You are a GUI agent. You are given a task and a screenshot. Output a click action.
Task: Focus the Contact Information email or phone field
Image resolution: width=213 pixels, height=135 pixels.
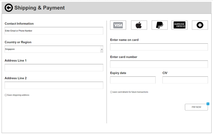tap(54, 31)
